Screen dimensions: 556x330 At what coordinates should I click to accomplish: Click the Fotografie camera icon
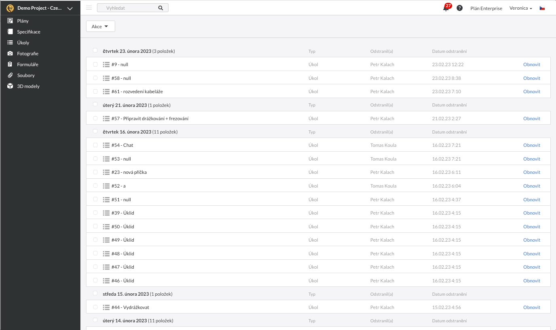(10, 53)
